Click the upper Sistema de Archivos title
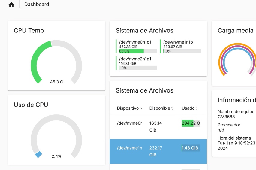This screenshot has width=256, height=170. pos(144,31)
